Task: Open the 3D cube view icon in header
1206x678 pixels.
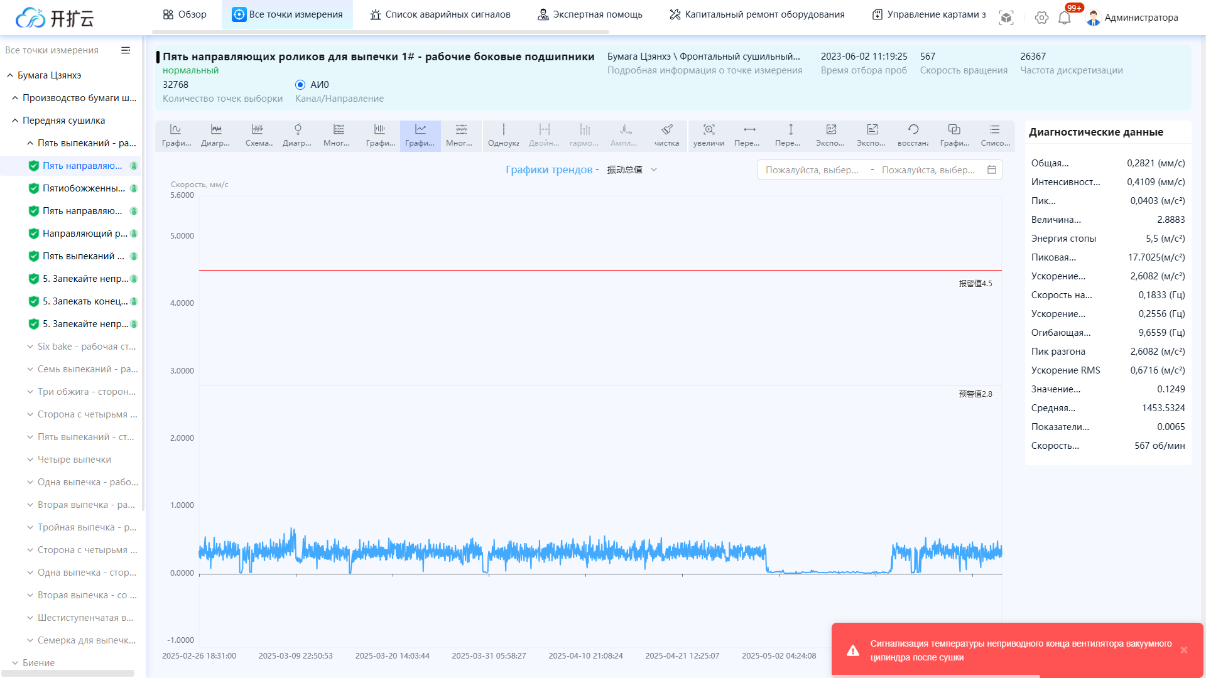Action: pyautogui.click(x=1006, y=18)
